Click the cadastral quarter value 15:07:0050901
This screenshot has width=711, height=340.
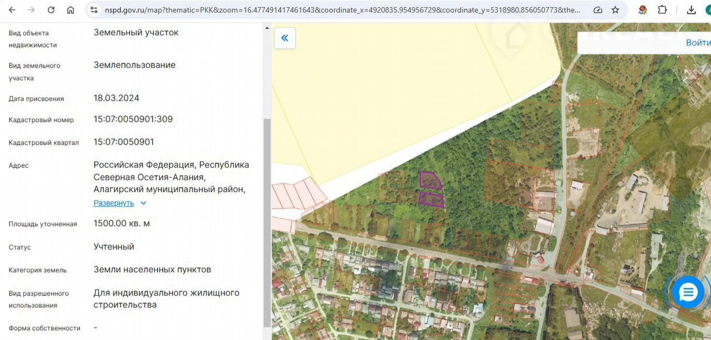click(x=124, y=142)
